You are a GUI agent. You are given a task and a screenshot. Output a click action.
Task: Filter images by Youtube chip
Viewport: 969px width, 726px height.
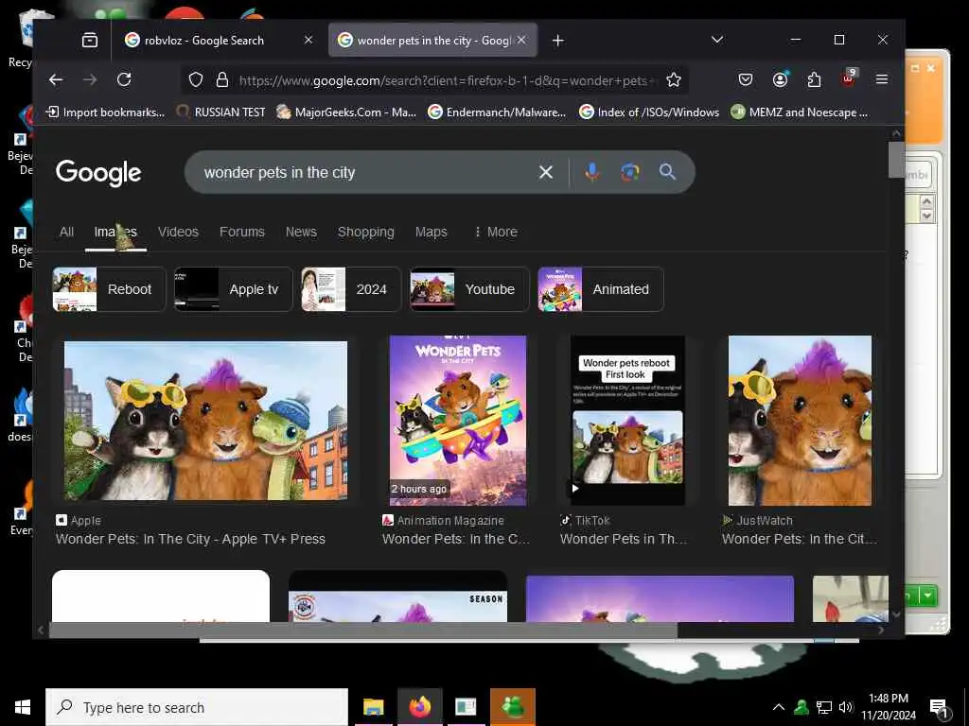pyautogui.click(x=469, y=289)
